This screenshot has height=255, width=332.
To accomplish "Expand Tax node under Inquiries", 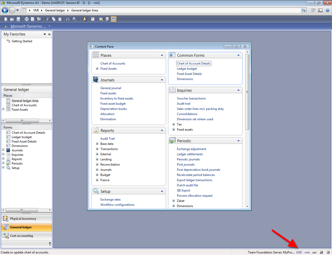I will (174, 124).
